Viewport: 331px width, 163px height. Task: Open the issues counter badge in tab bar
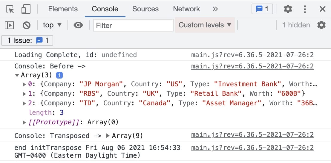(x=262, y=9)
